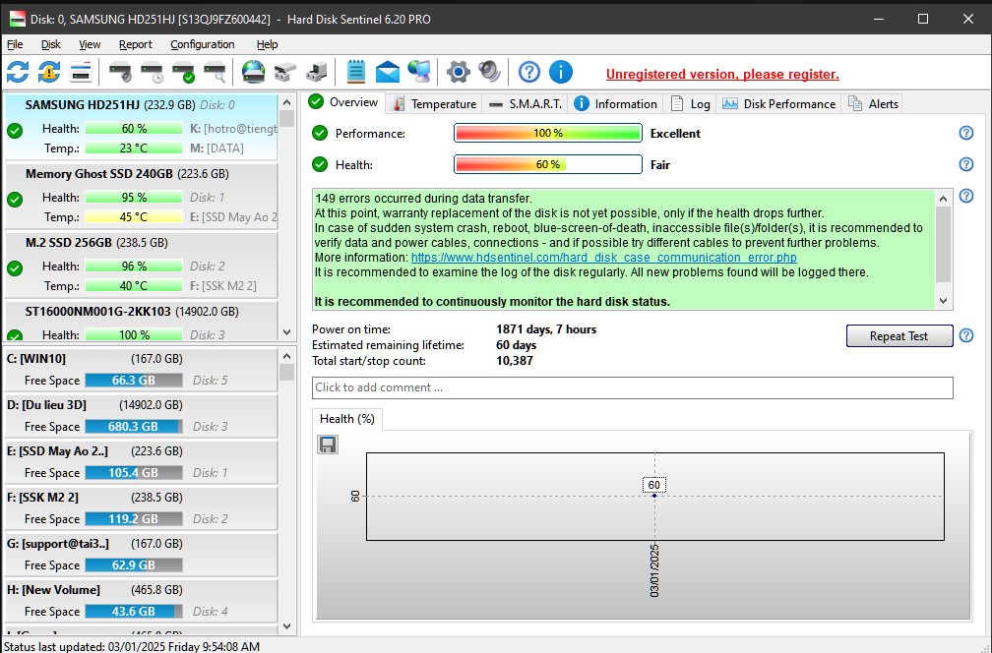992x653 pixels.
Task: Follow the unregistered version register link
Action: point(722,74)
